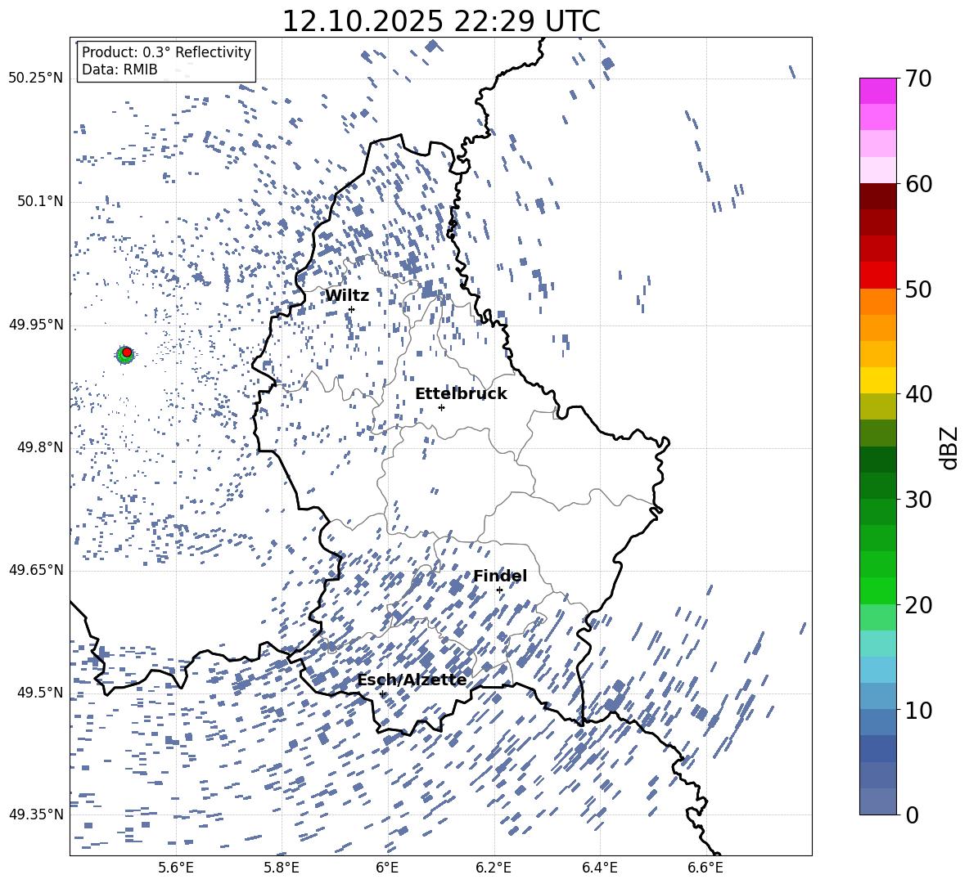The height and width of the screenshot is (884, 969).
Task: Click the red radar site marker dot
Action: 127,352
